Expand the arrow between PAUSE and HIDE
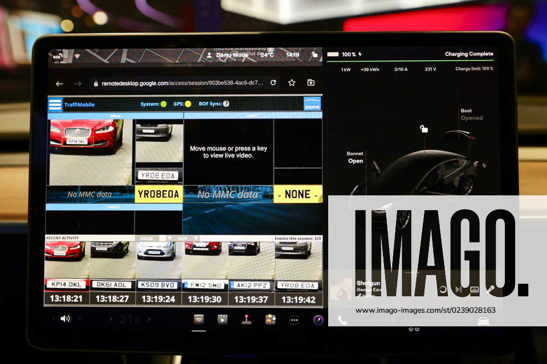The width and height of the screenshot is (547, 364). tap(169, 238)
